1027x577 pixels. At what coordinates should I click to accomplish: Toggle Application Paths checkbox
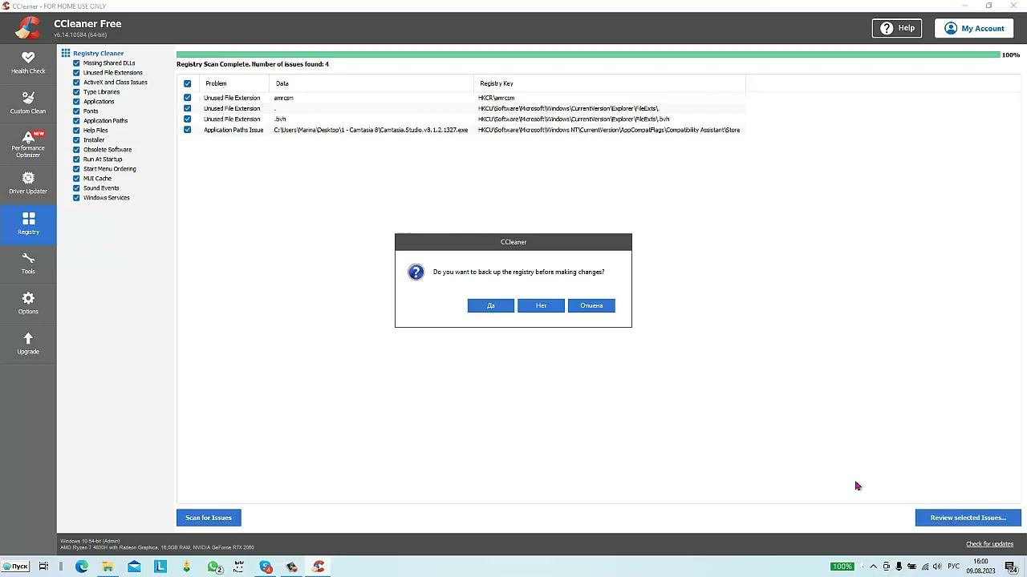pos(76,121)
